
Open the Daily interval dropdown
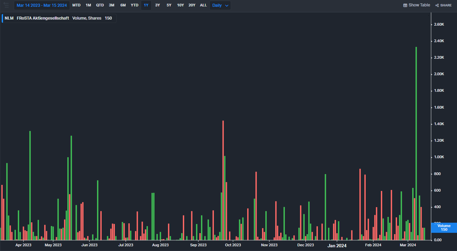click(x=220, y=5)
